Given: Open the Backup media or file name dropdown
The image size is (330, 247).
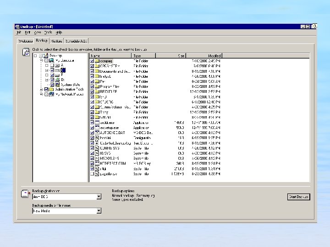Looking at the screenshot, I should point(99,211).
